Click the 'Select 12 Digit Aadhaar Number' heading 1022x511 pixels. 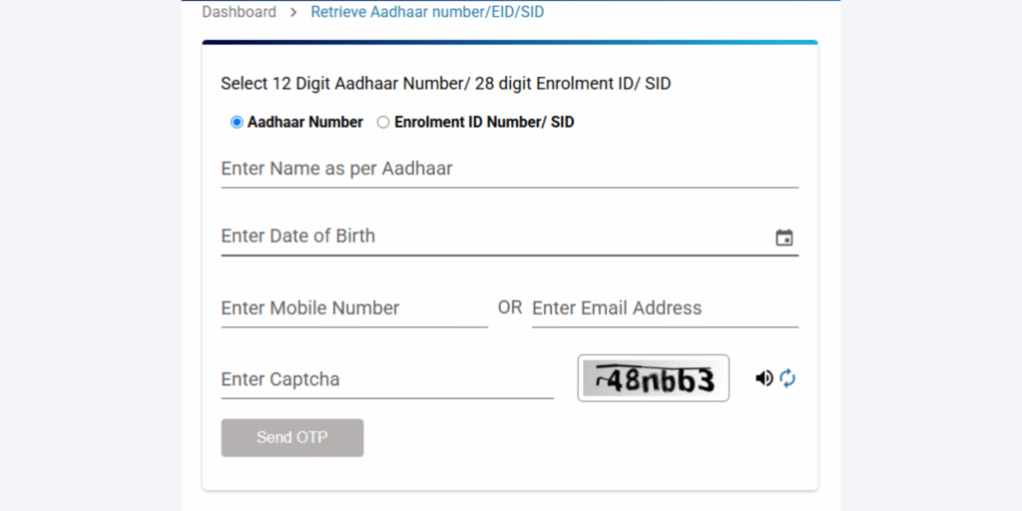pos(445,84)
